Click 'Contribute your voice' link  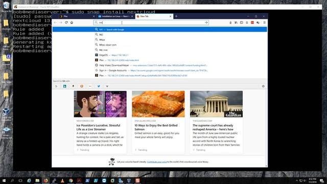click(x=157, y=162)
